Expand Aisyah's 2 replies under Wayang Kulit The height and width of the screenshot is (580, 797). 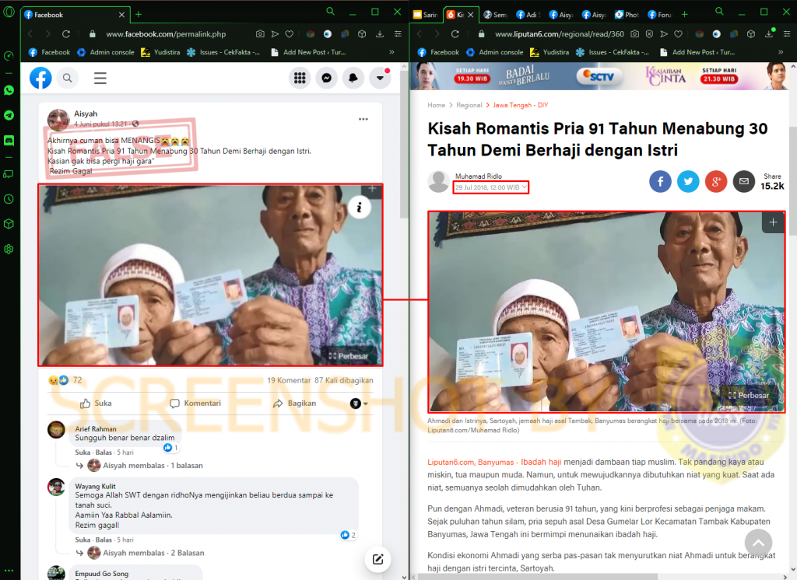point(153,553)
